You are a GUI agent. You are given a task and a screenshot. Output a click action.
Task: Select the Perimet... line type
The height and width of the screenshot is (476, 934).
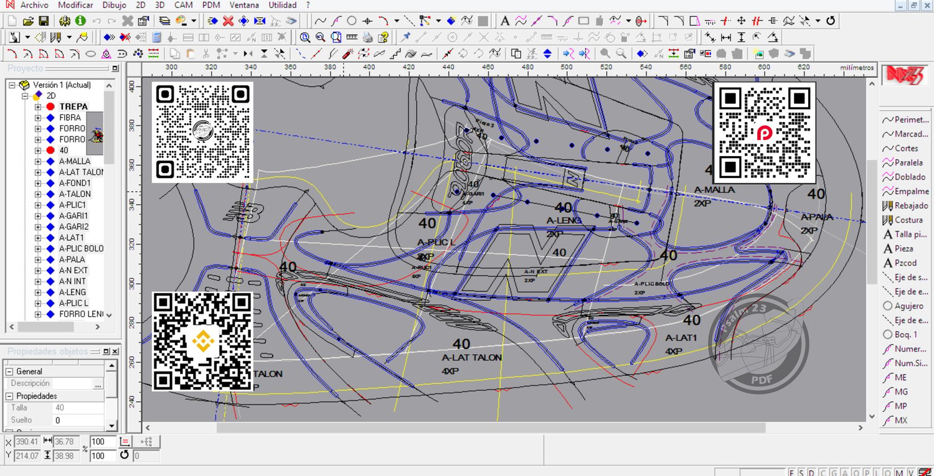[x=905, y=119]
